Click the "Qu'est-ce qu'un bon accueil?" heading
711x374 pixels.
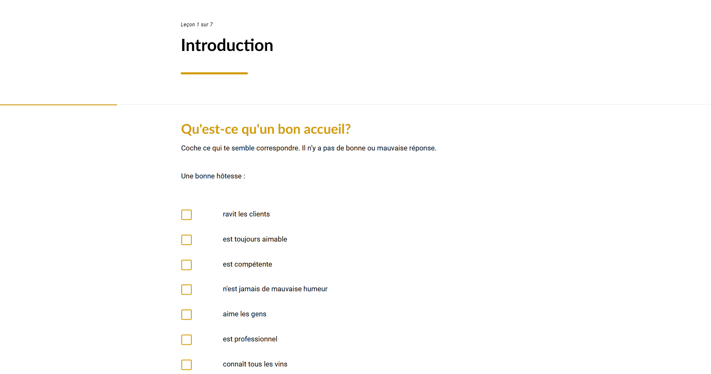click(266, 129)
